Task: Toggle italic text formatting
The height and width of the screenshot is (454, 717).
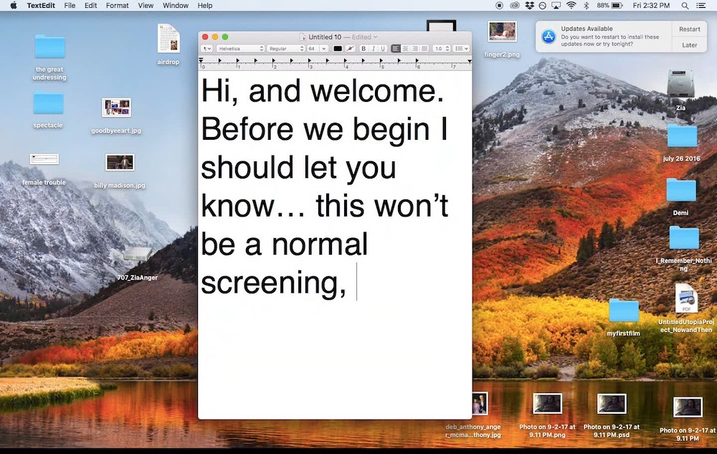Action: pos(373,49)
